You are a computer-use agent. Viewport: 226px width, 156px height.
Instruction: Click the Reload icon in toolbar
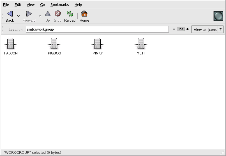[70, 14]
